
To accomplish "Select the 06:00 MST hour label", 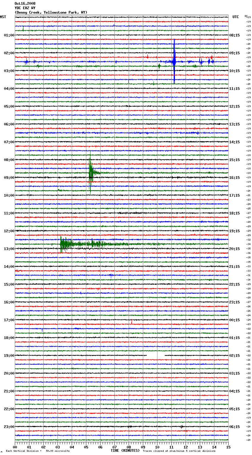I will pyautogui.click(x=9, y=124).
